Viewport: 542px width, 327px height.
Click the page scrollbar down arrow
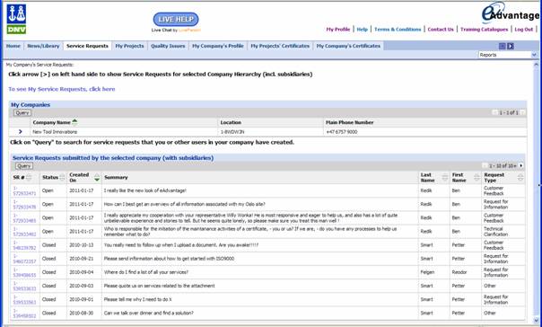click(536, 320)
